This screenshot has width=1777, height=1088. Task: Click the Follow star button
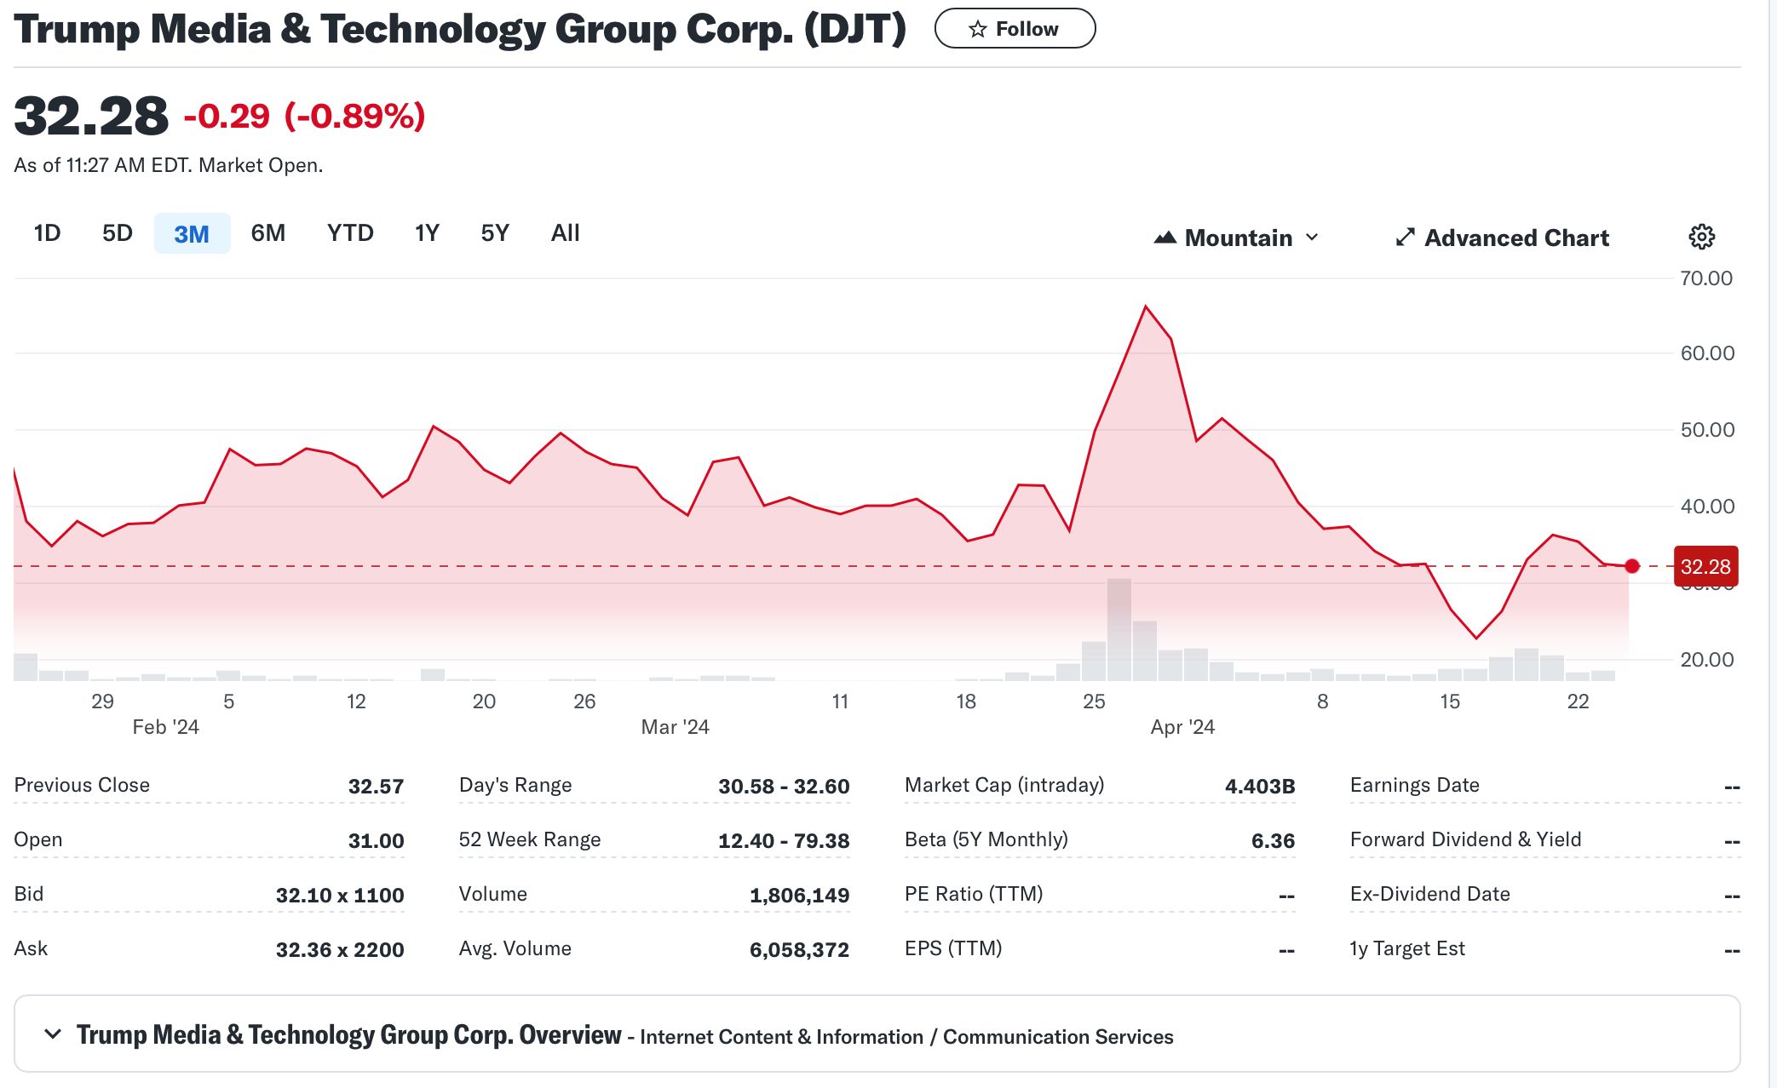click(1015, 29)
